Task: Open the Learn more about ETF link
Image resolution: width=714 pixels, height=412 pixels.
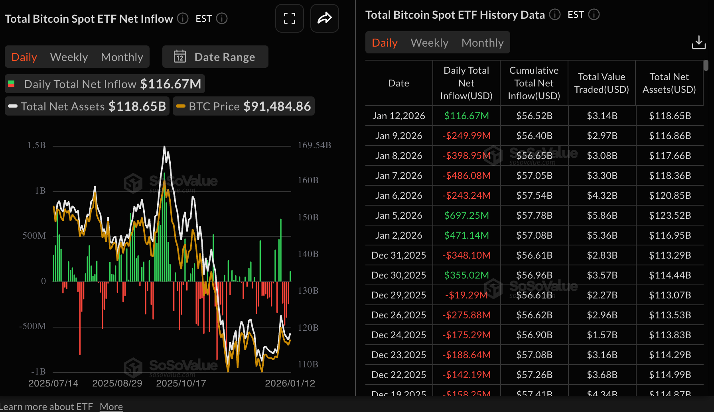Action: pyautogui.click(x=46, y=406)
